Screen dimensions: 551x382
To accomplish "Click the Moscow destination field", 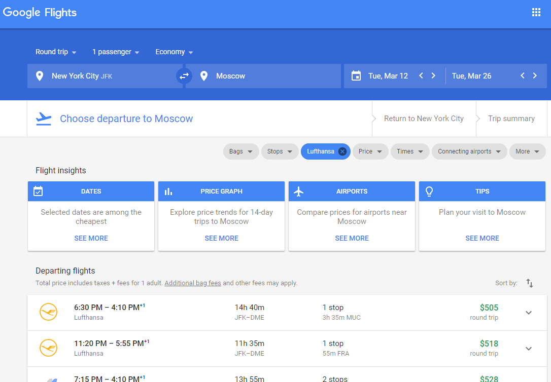I will [264, 76].
